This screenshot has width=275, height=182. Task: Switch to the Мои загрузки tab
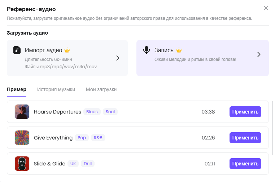[x=101, y=89]
